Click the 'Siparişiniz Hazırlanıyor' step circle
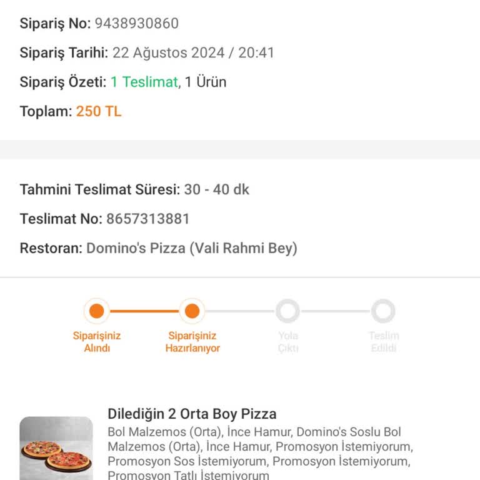Image resolution: width=480 pixels, height=480 pixels. 192,311
